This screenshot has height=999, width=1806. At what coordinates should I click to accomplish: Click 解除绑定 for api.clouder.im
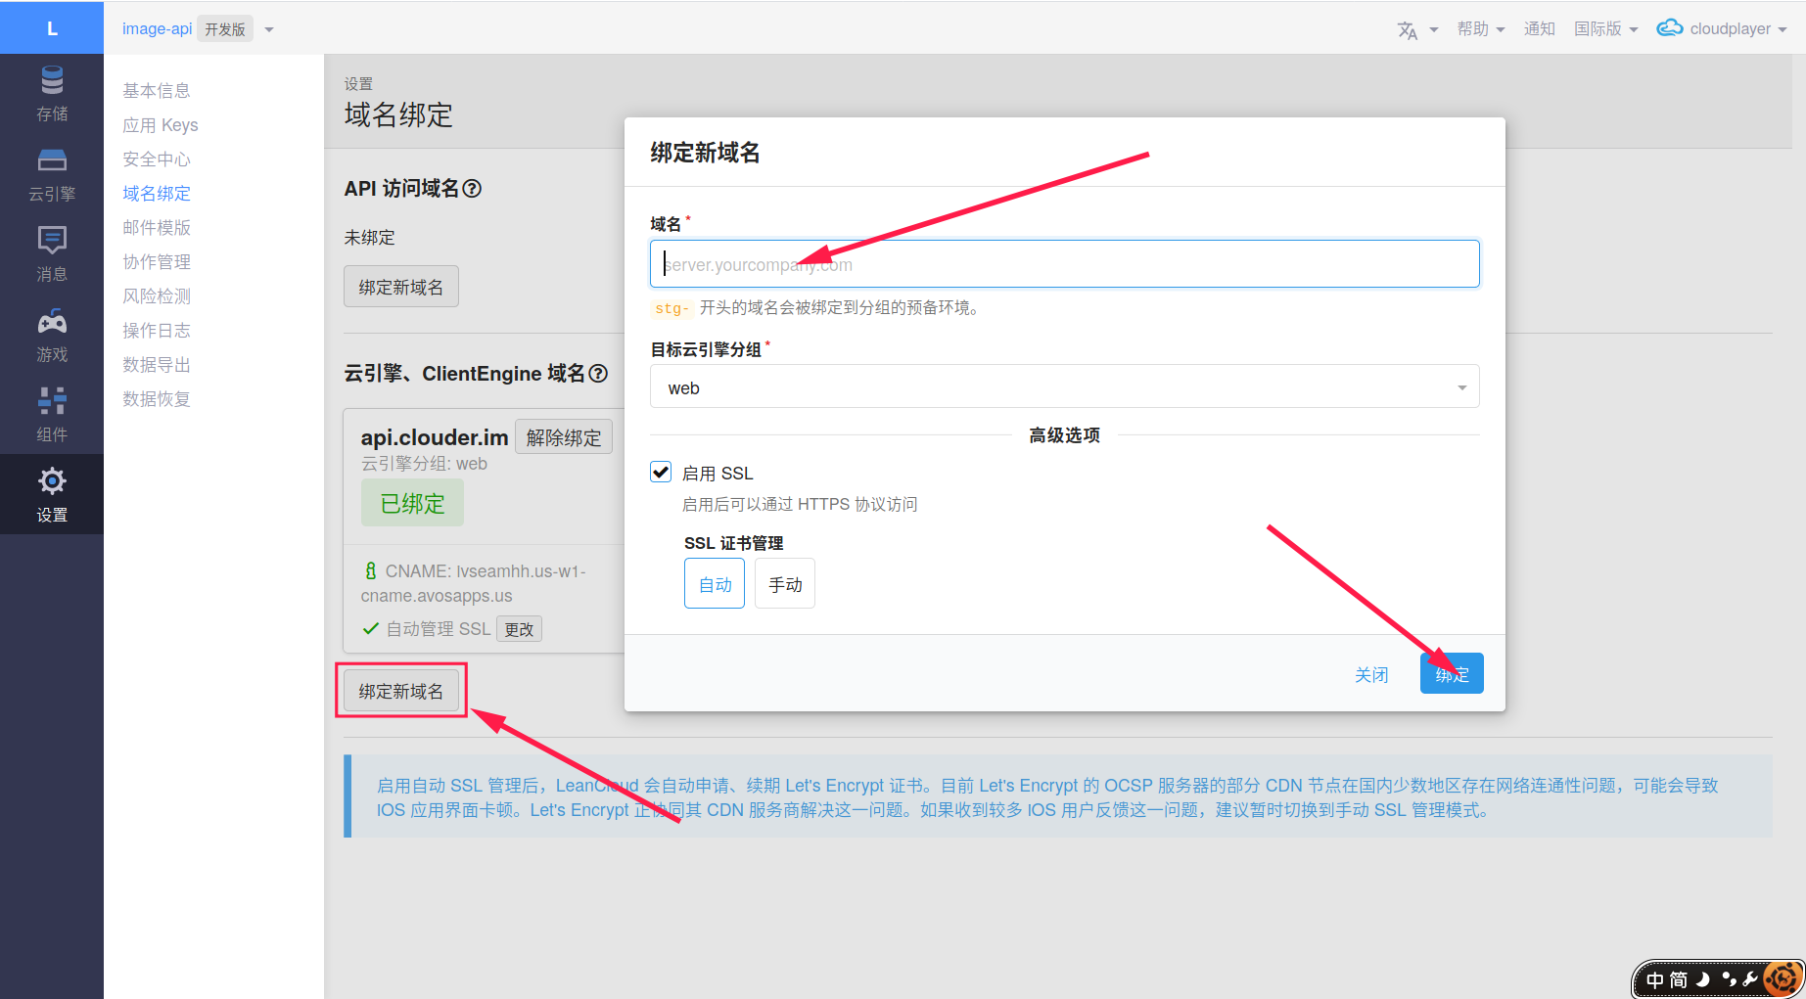click(x=564, y=437)
